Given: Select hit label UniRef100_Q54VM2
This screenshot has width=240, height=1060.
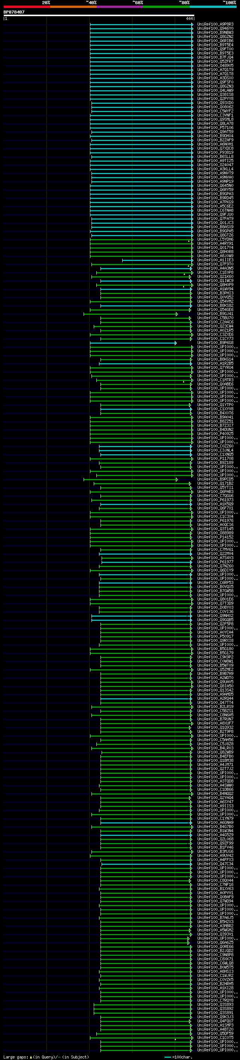Looking at the screenshot, I should (215, 301).
